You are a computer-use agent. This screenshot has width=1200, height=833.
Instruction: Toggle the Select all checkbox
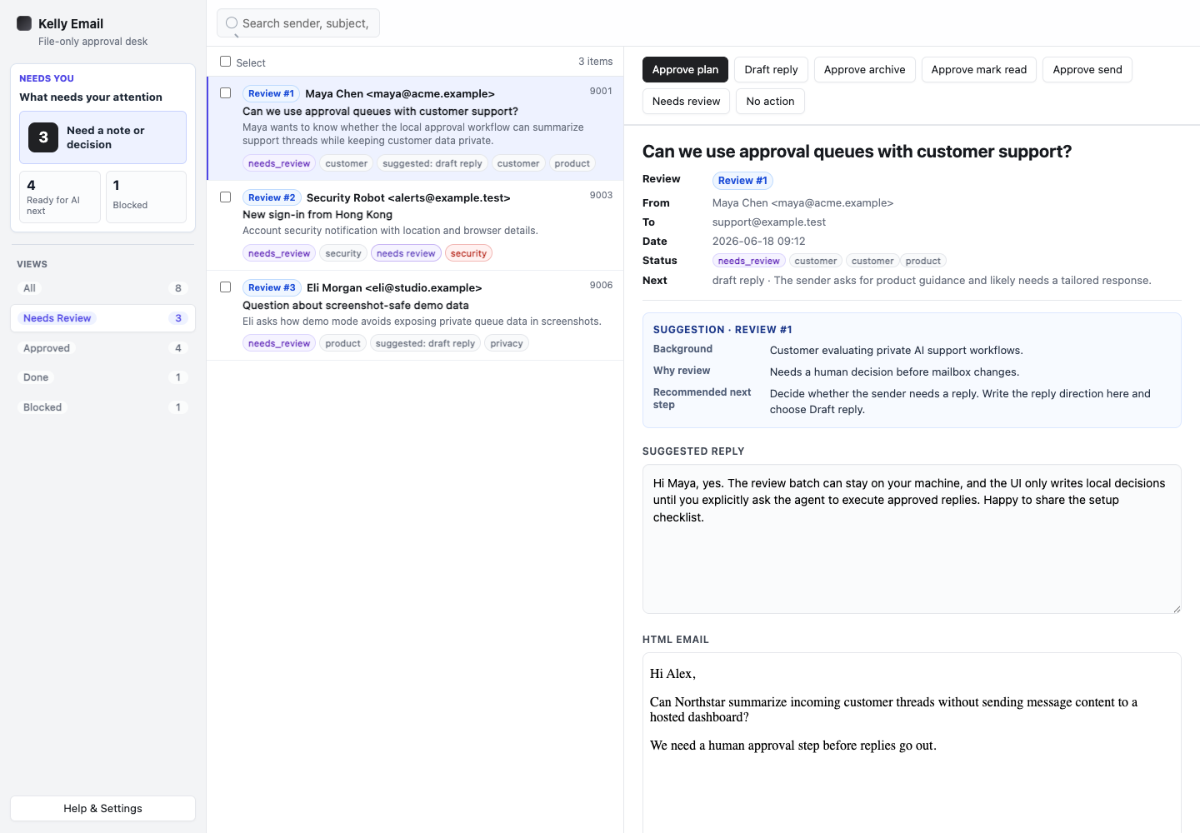(225, 62)
